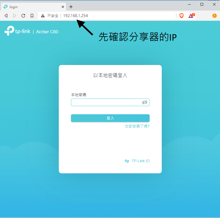220x218 pixels.
Task: Click the browser forward arrow
Action: point(14,16)
